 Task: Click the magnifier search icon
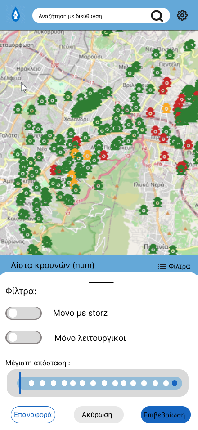coord(157,16)
